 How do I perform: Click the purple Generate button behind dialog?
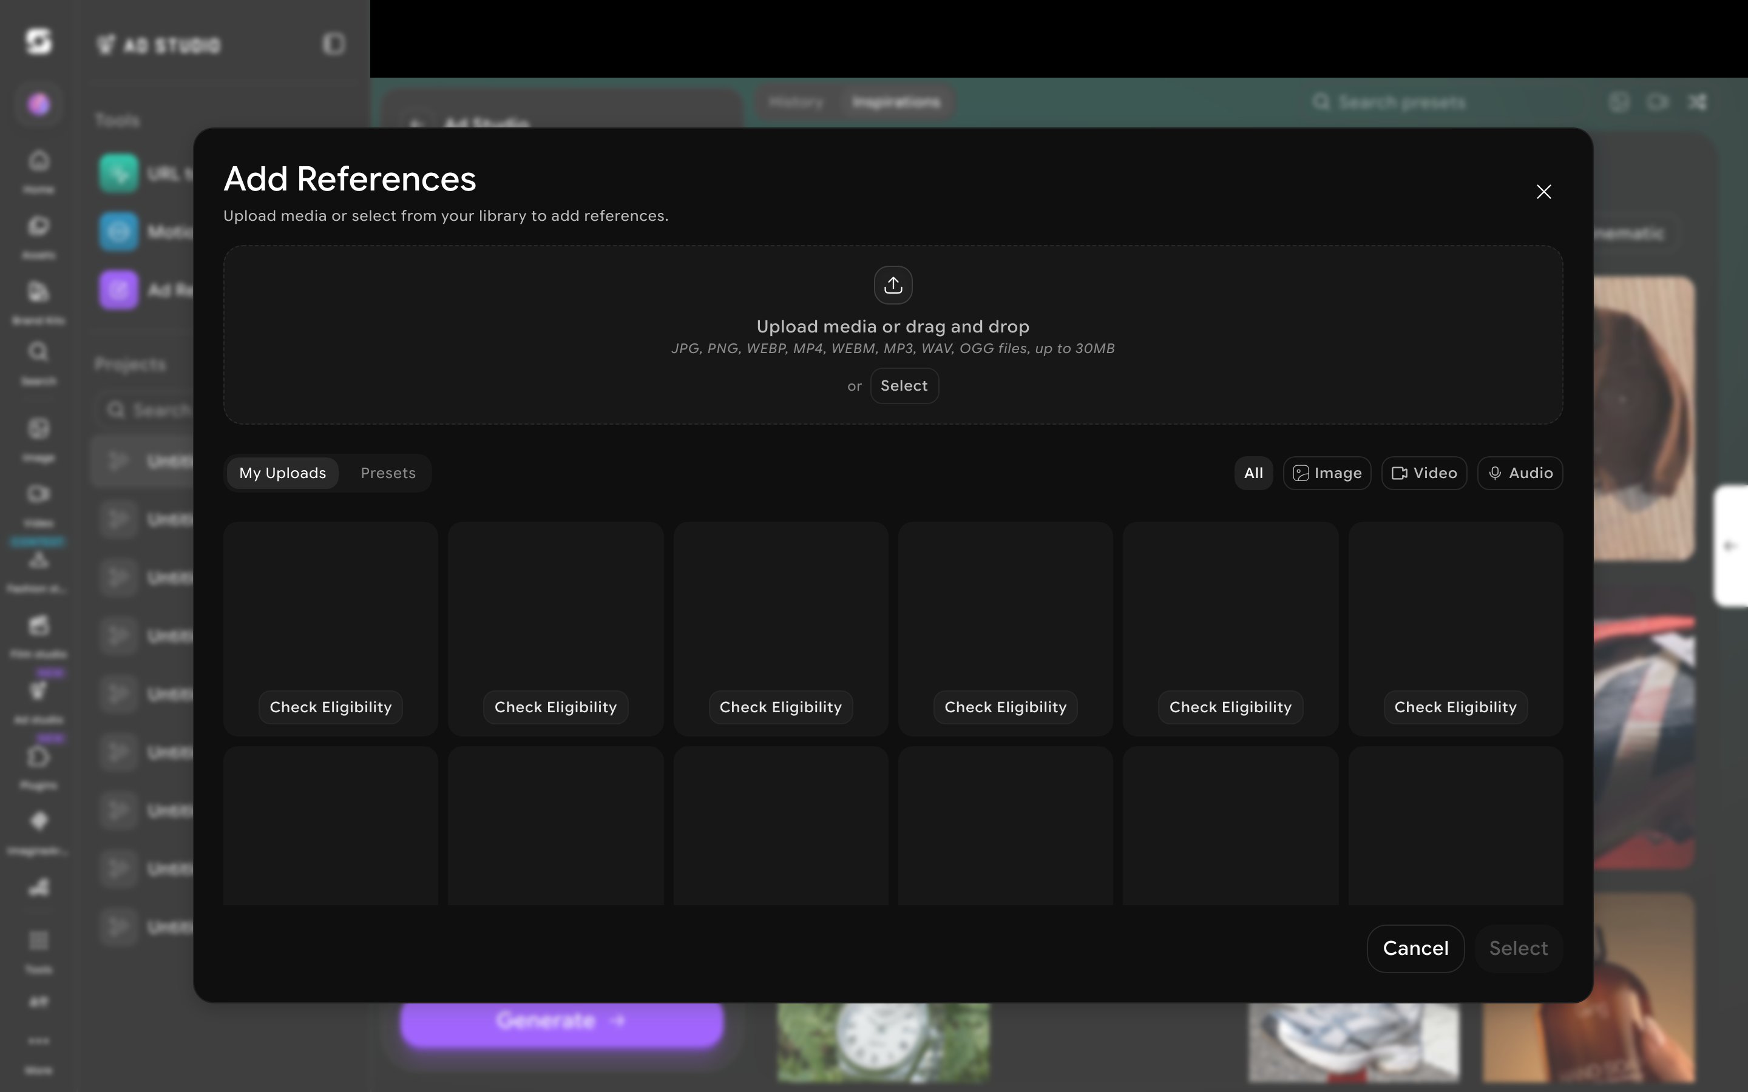562,1023
